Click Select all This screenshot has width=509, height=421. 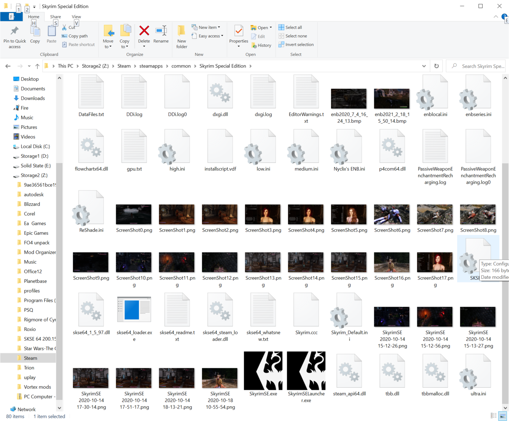[290, 27]
